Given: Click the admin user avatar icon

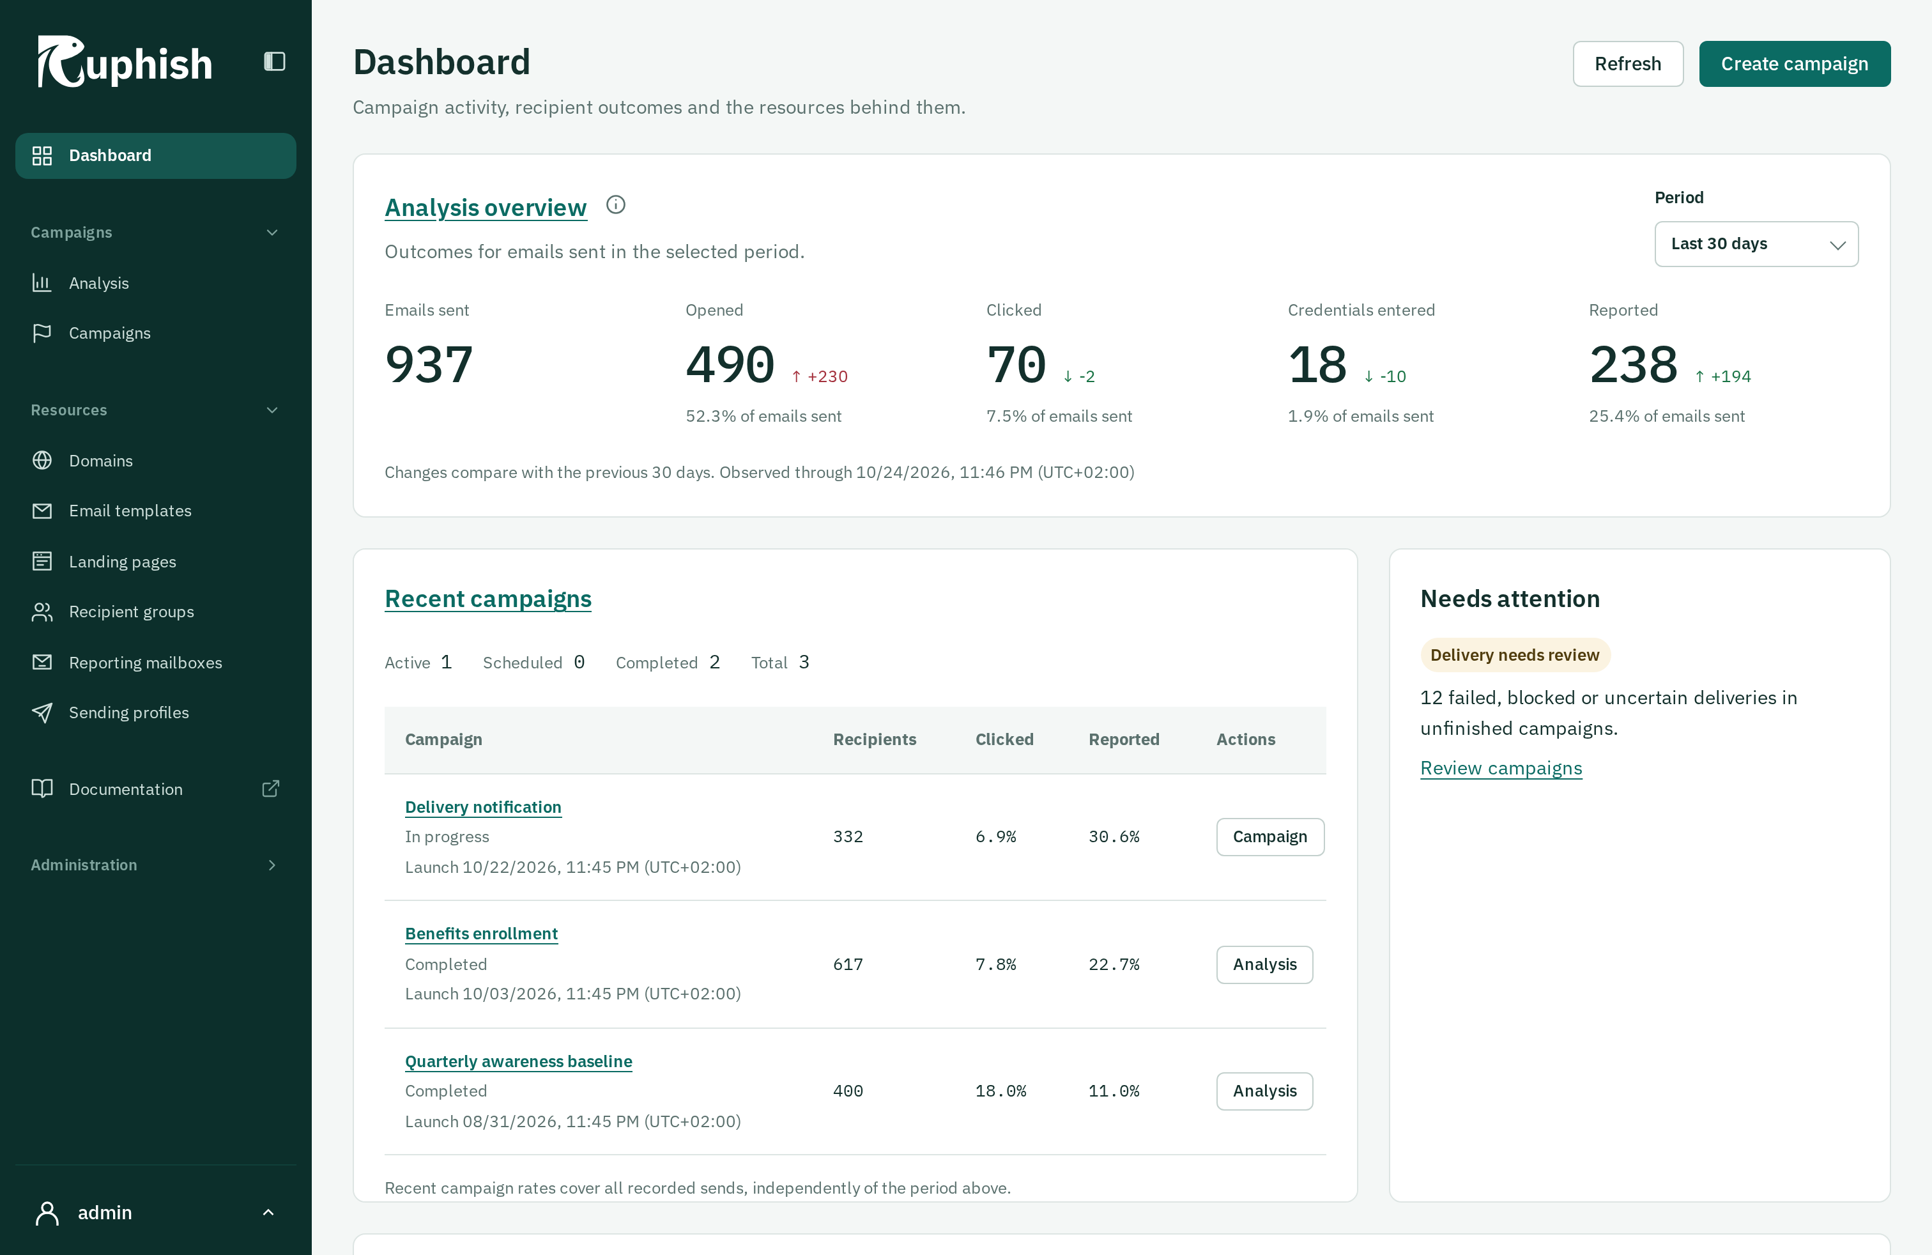Looking at the screenshot, I should click(48, 1213).
